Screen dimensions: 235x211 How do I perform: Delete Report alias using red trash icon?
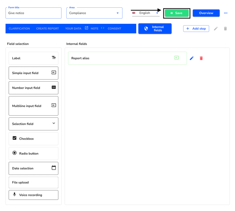[x=201, y=58]
